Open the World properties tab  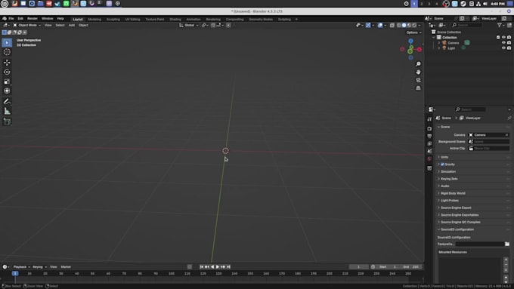click(429, 158)
